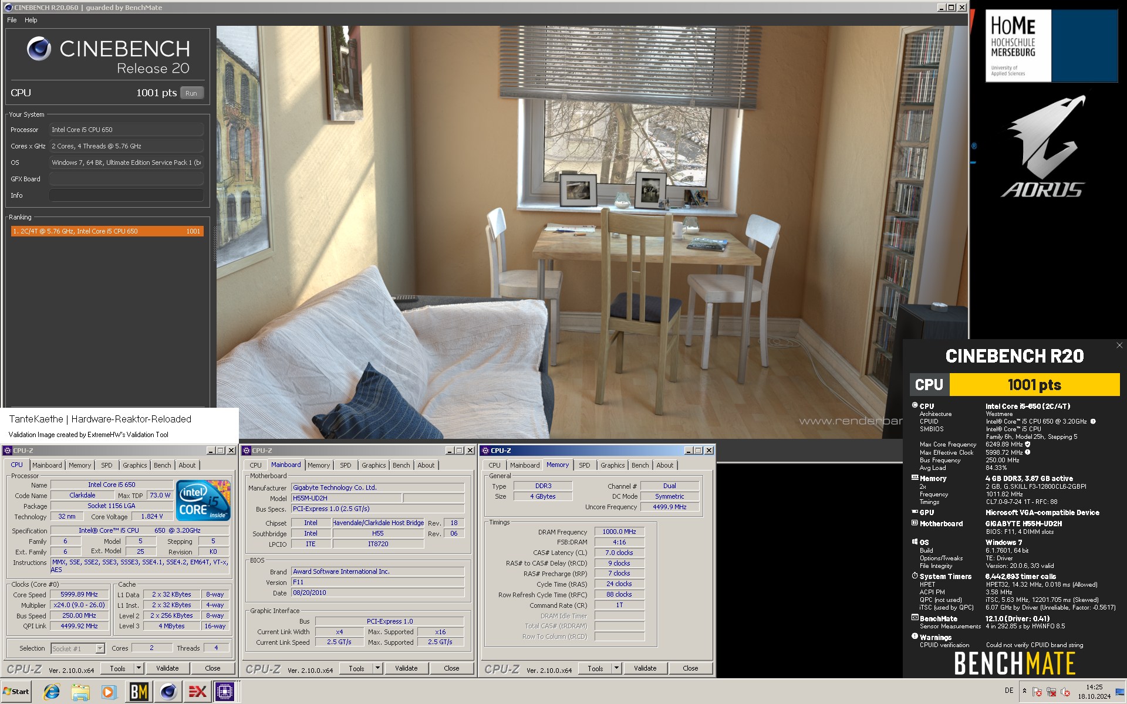The width and height of the screenshot is (1127, 704).
Task: Click the DE keyboard language indicator
Action: tap(1009, 691)
